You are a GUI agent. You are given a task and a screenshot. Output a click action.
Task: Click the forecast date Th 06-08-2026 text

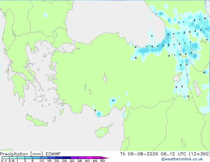tap(139, 154)
